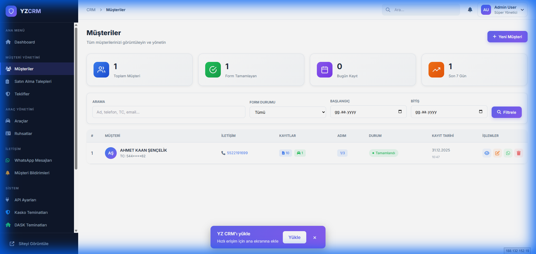Click the YZCRM shield logo

(x=11, y=11)
